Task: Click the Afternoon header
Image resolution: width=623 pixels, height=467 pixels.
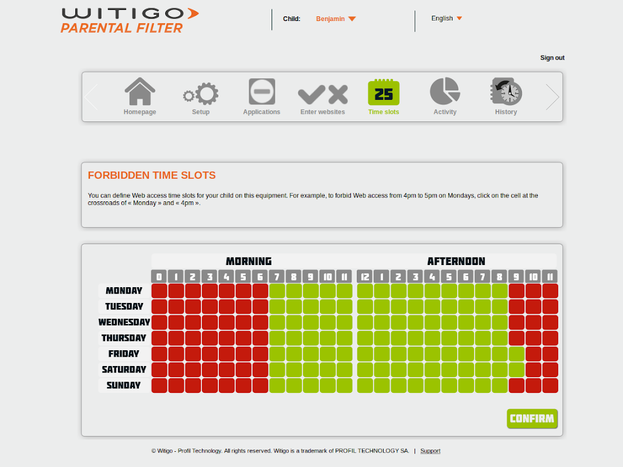Action: tap(456, 262)
